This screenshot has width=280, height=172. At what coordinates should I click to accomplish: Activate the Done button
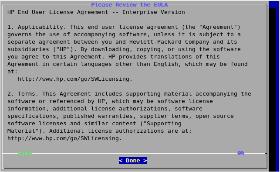(133, 161)
